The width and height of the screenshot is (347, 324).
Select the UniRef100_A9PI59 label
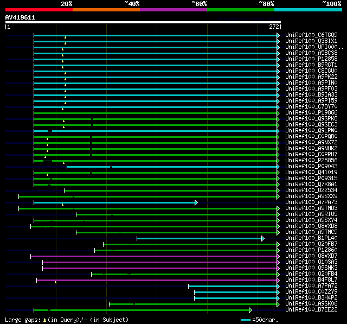(311, 101)
